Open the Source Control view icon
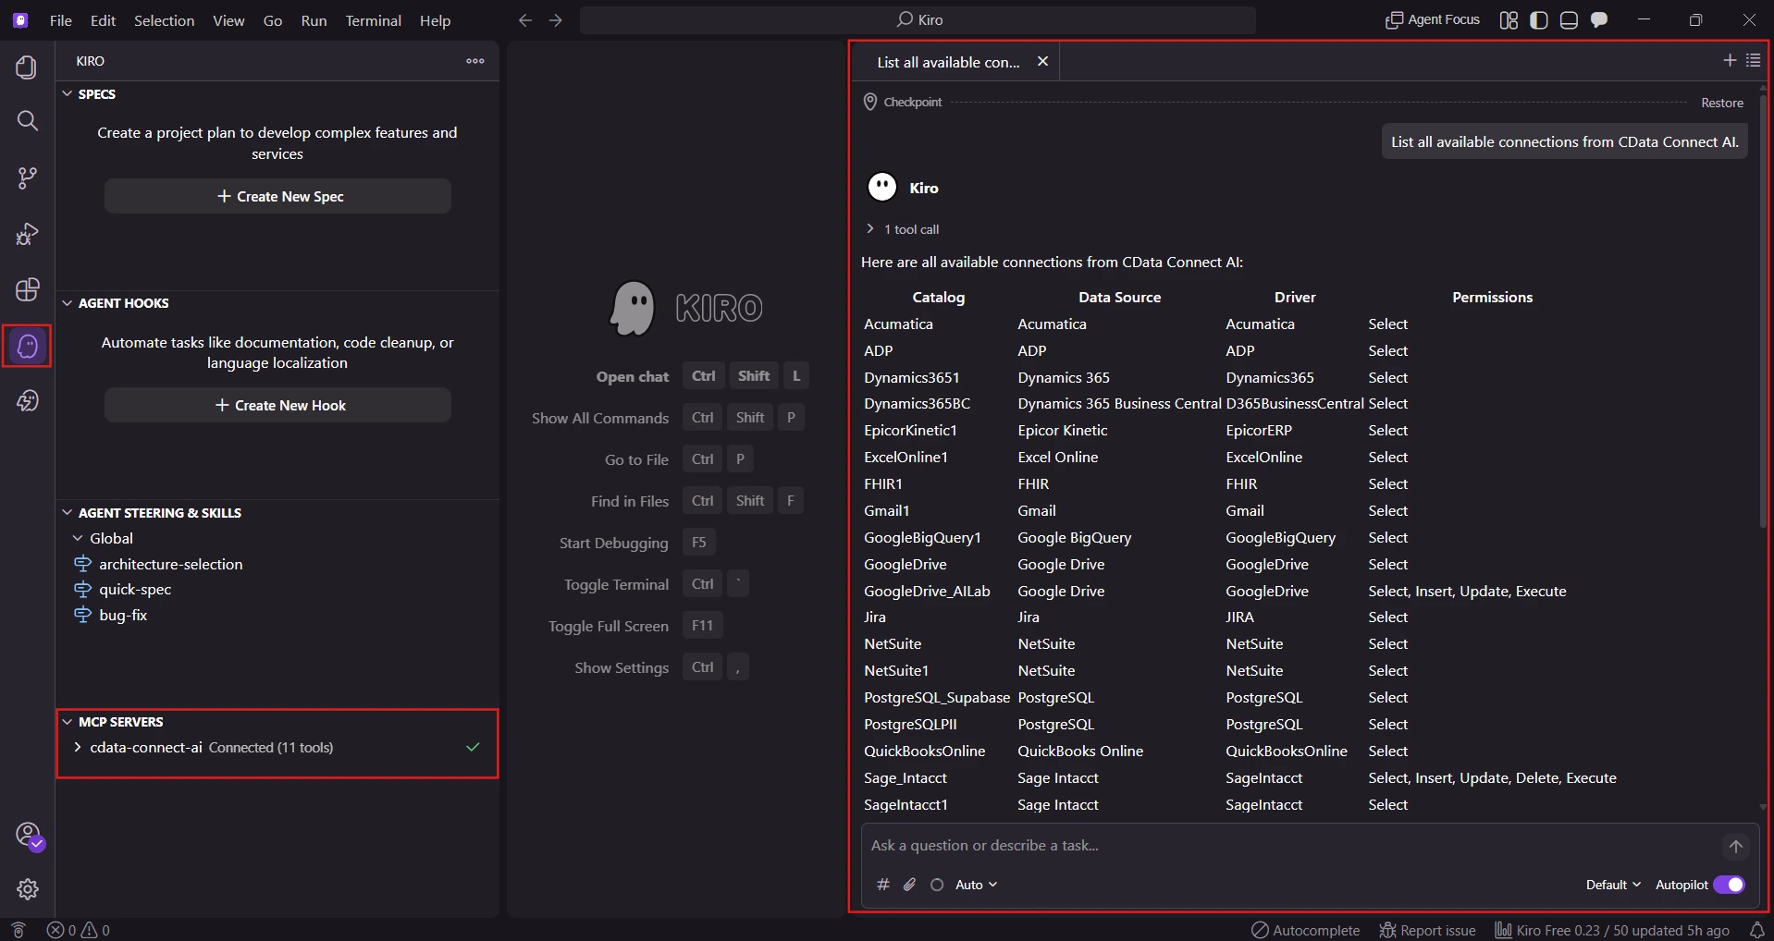The image size is (1774, 941). point(27,177)
